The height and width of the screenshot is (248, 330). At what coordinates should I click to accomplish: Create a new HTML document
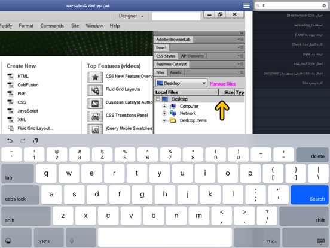coord(23,76)
